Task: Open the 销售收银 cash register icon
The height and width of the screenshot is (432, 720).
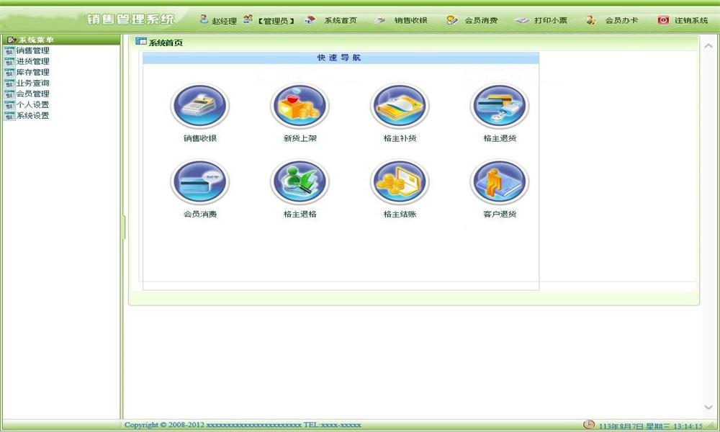Action: 199,106
